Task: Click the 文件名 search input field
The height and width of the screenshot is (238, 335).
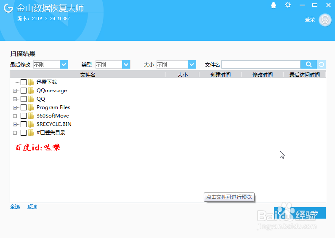Action: click(261, 64)
